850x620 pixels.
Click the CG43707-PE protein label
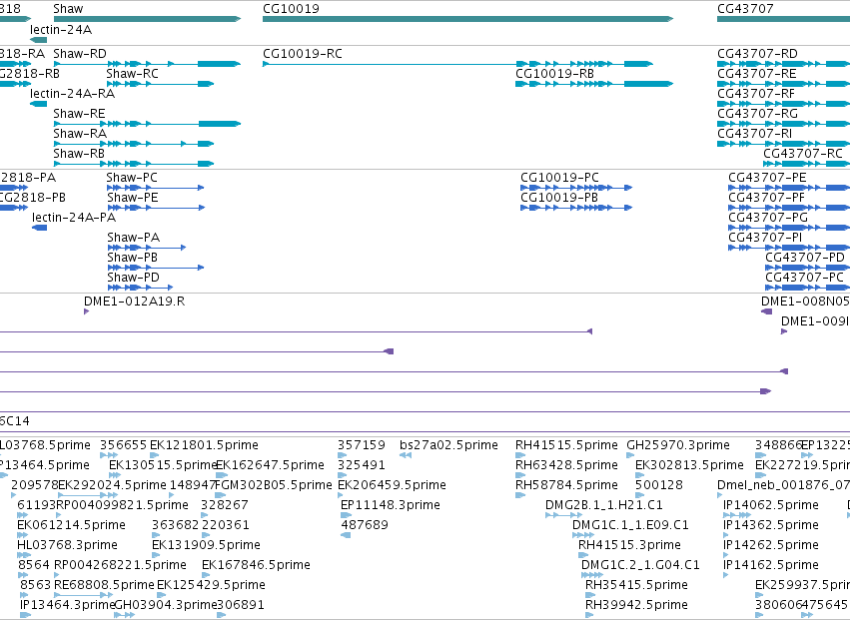pyautogui.click(x=767, y=178)
